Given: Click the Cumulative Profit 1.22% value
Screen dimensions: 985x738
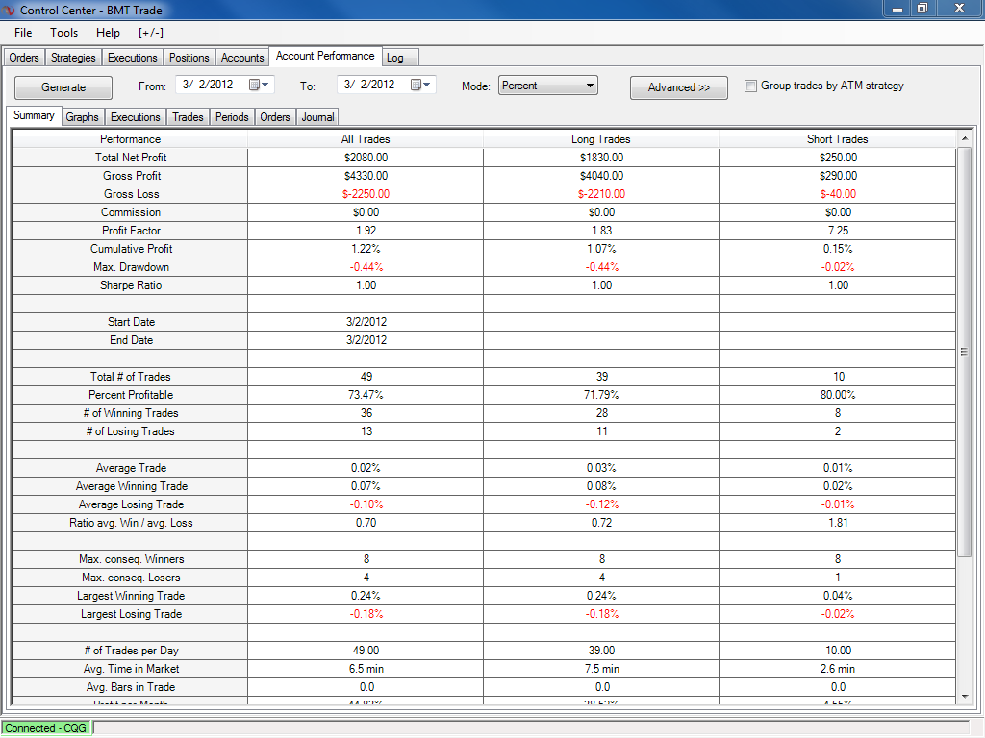Looking at the screenshot, I should [366, 249].
